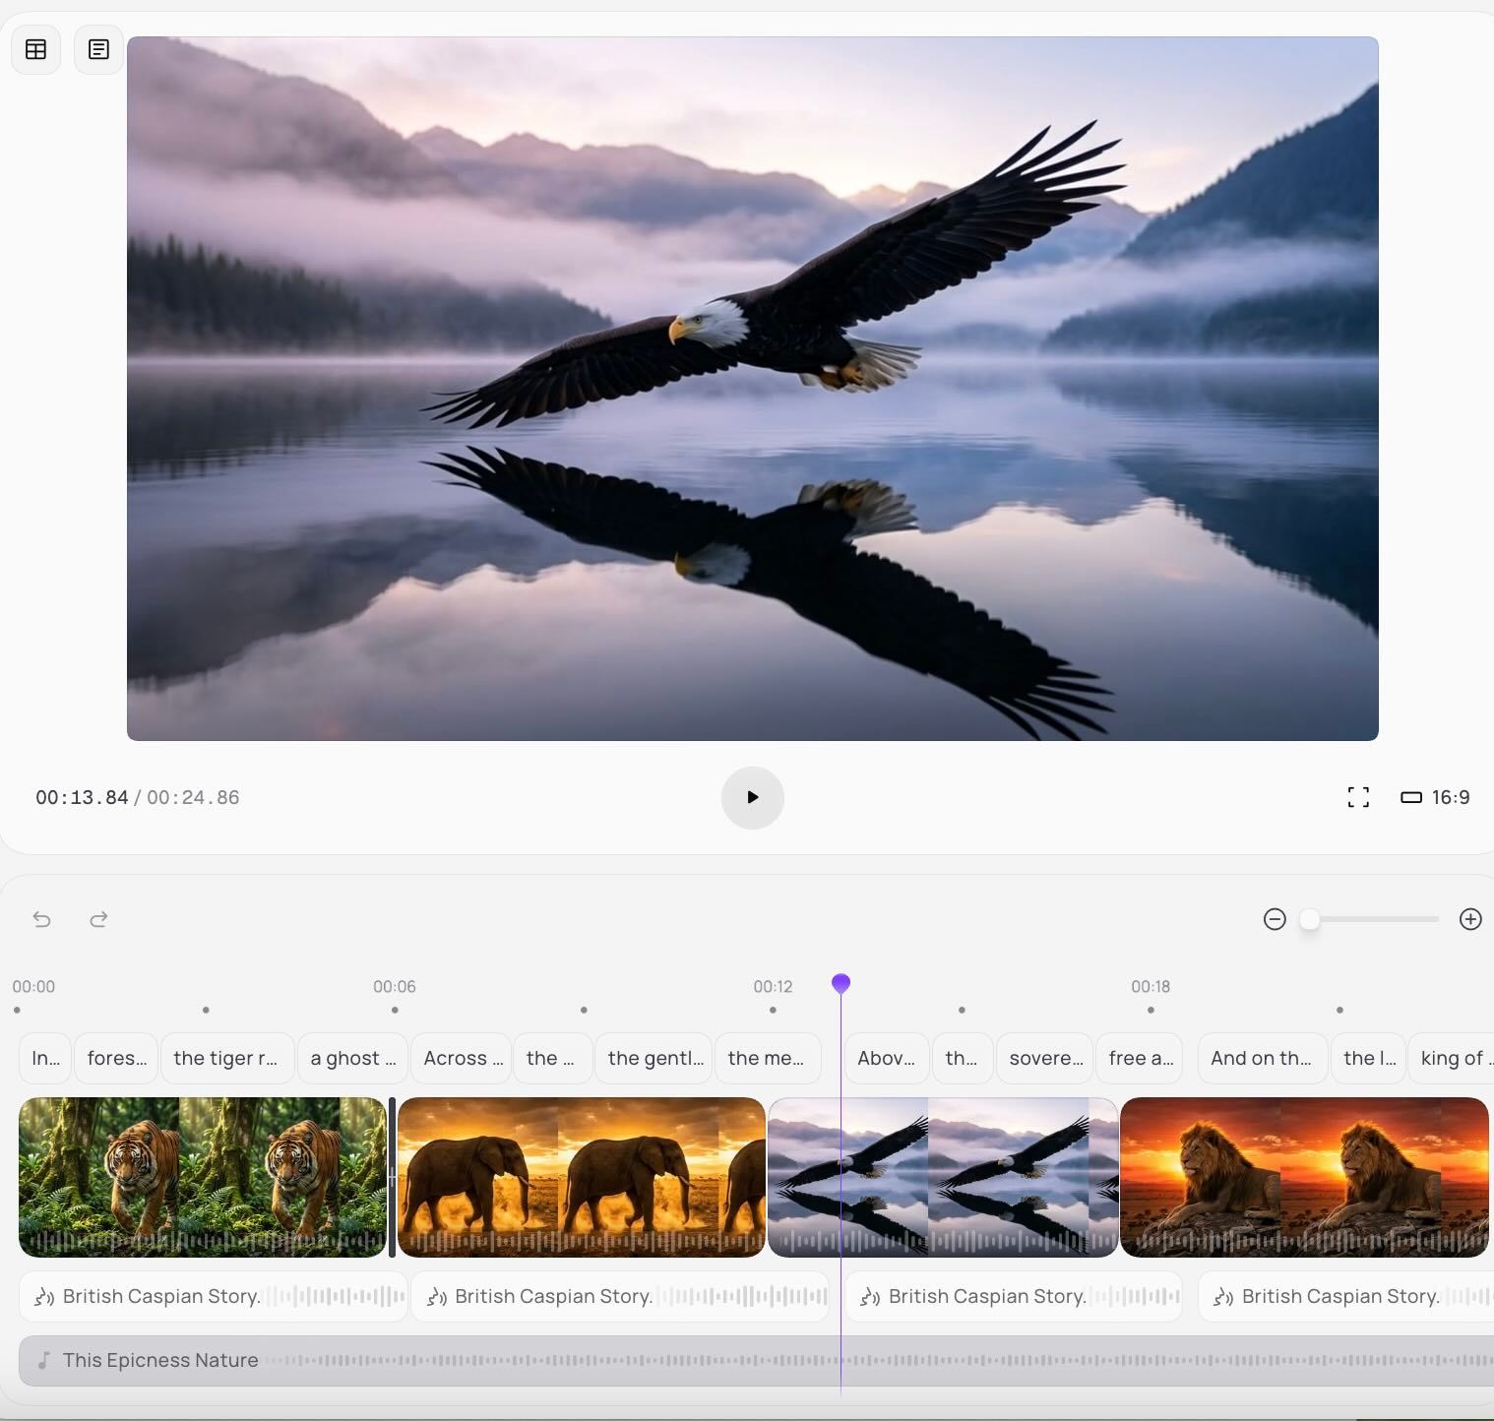Enter fullscreen preview mode
1494x1421 pixels.
coord(1357,797)
